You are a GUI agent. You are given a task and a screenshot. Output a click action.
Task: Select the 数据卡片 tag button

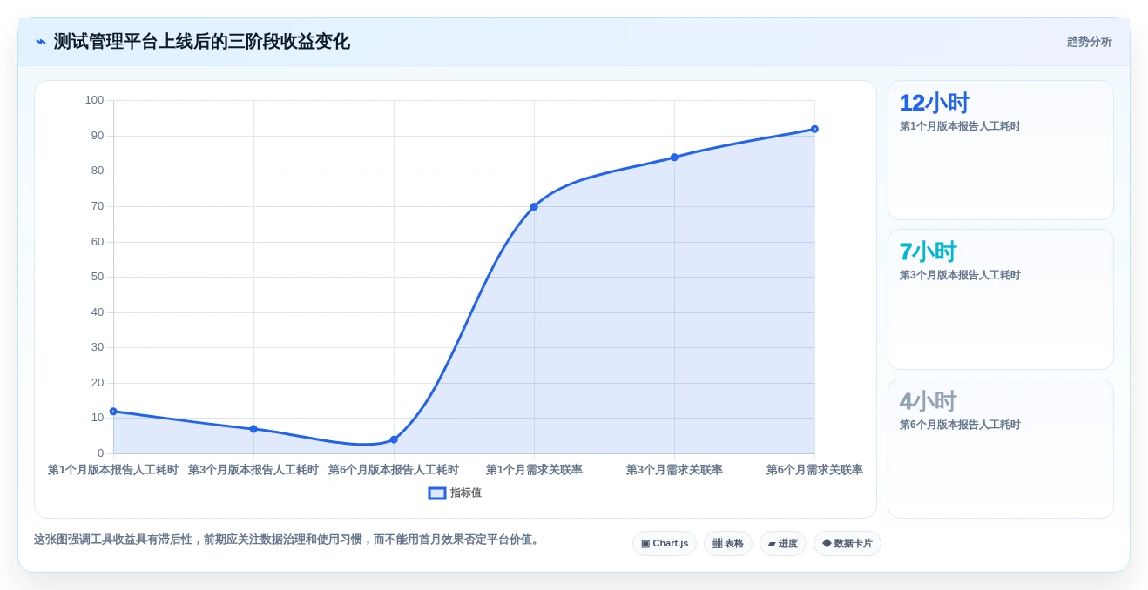click(x=847, y=544)
